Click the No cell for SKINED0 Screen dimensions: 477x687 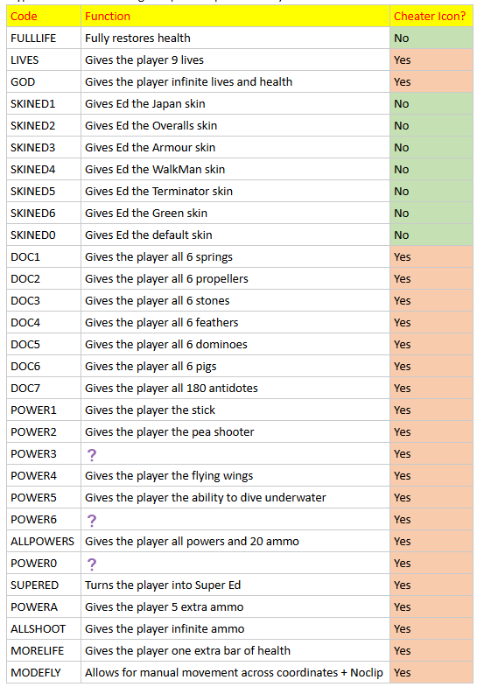point(431,235)
